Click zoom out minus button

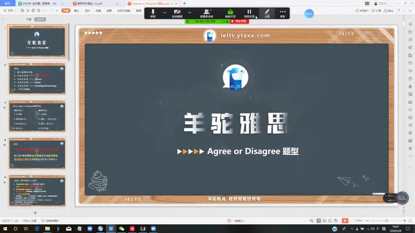tap(367, 220)
